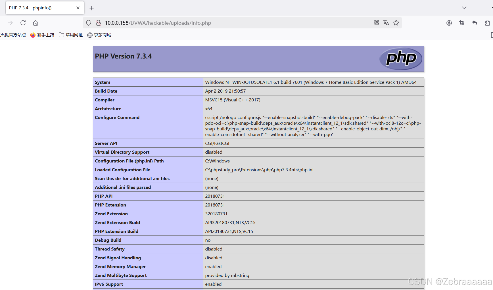Image resolution: width=493 pixels, height=290 pixels.
Task: Take a screenshot with the crop icon
Action: coord(462,23)
